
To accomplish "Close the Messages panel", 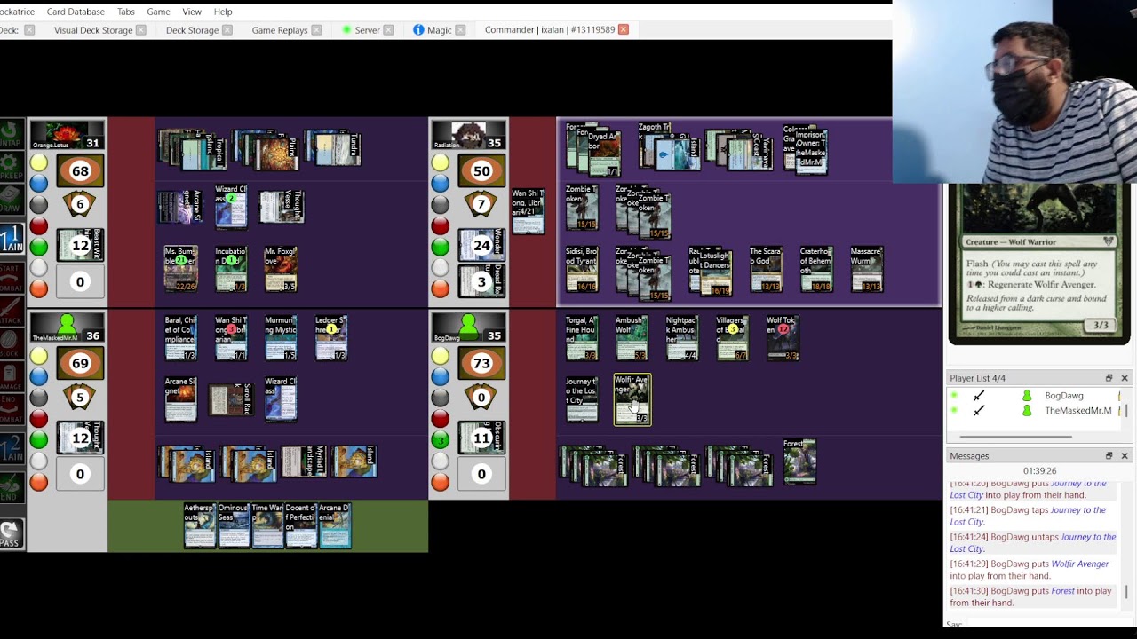I will [x=1125, y=455].
